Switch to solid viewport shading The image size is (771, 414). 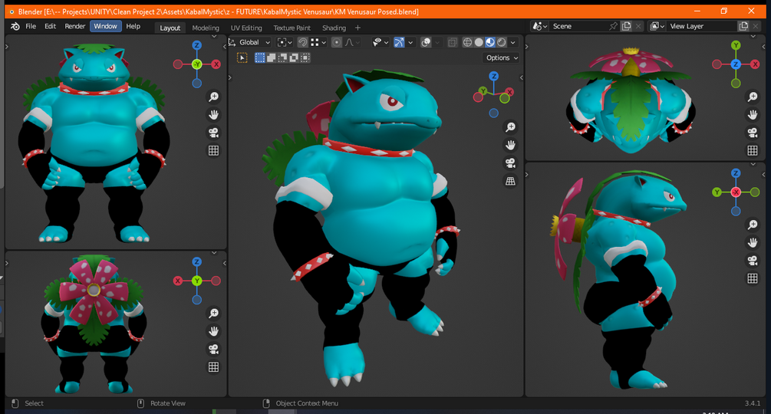[x=479, y=42]
